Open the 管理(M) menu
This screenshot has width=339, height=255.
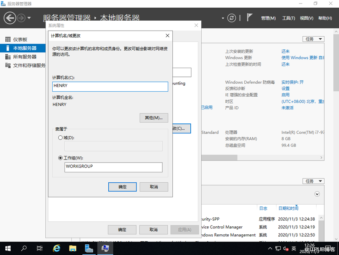(268, 18)
